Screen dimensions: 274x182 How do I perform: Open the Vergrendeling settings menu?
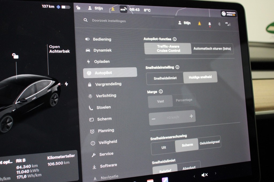point(108,84)
